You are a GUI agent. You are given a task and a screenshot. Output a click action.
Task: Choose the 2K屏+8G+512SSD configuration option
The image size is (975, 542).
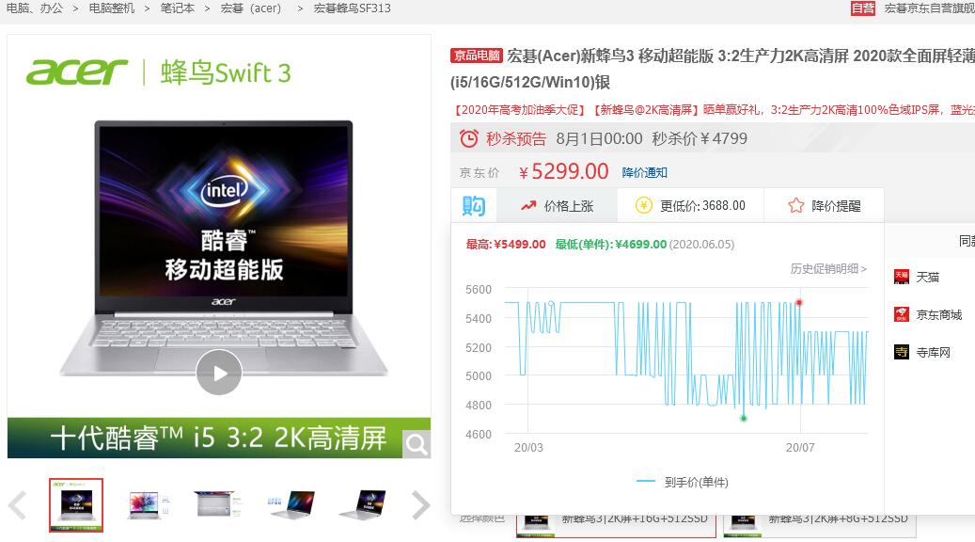click(x=820, y=521)
